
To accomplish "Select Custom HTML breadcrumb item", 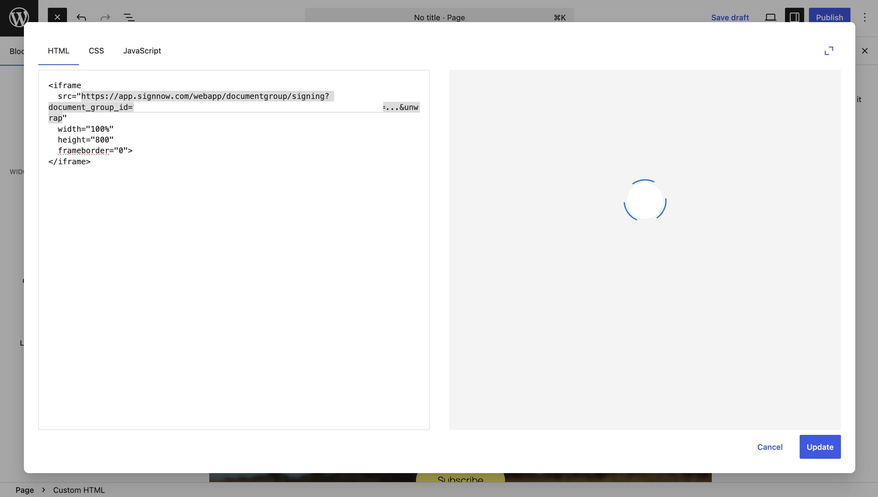I will [x=79, y=490].
